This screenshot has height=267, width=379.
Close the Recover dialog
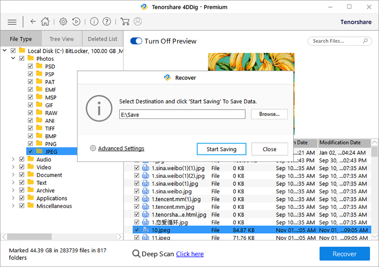[270, 149]
